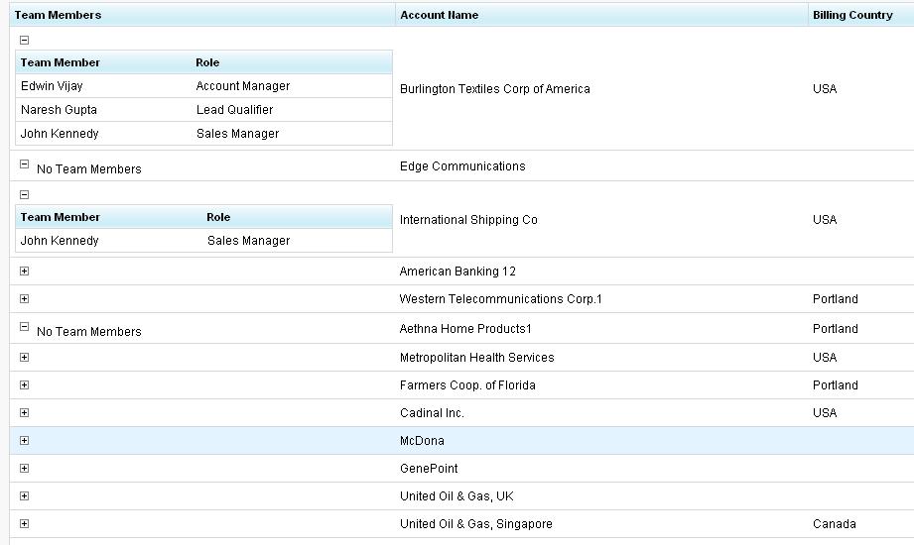The height and width of the screenshot is (545, 914).
Task: Expand team for Metropolitan Health Services
Action: (x=24, y=357)
